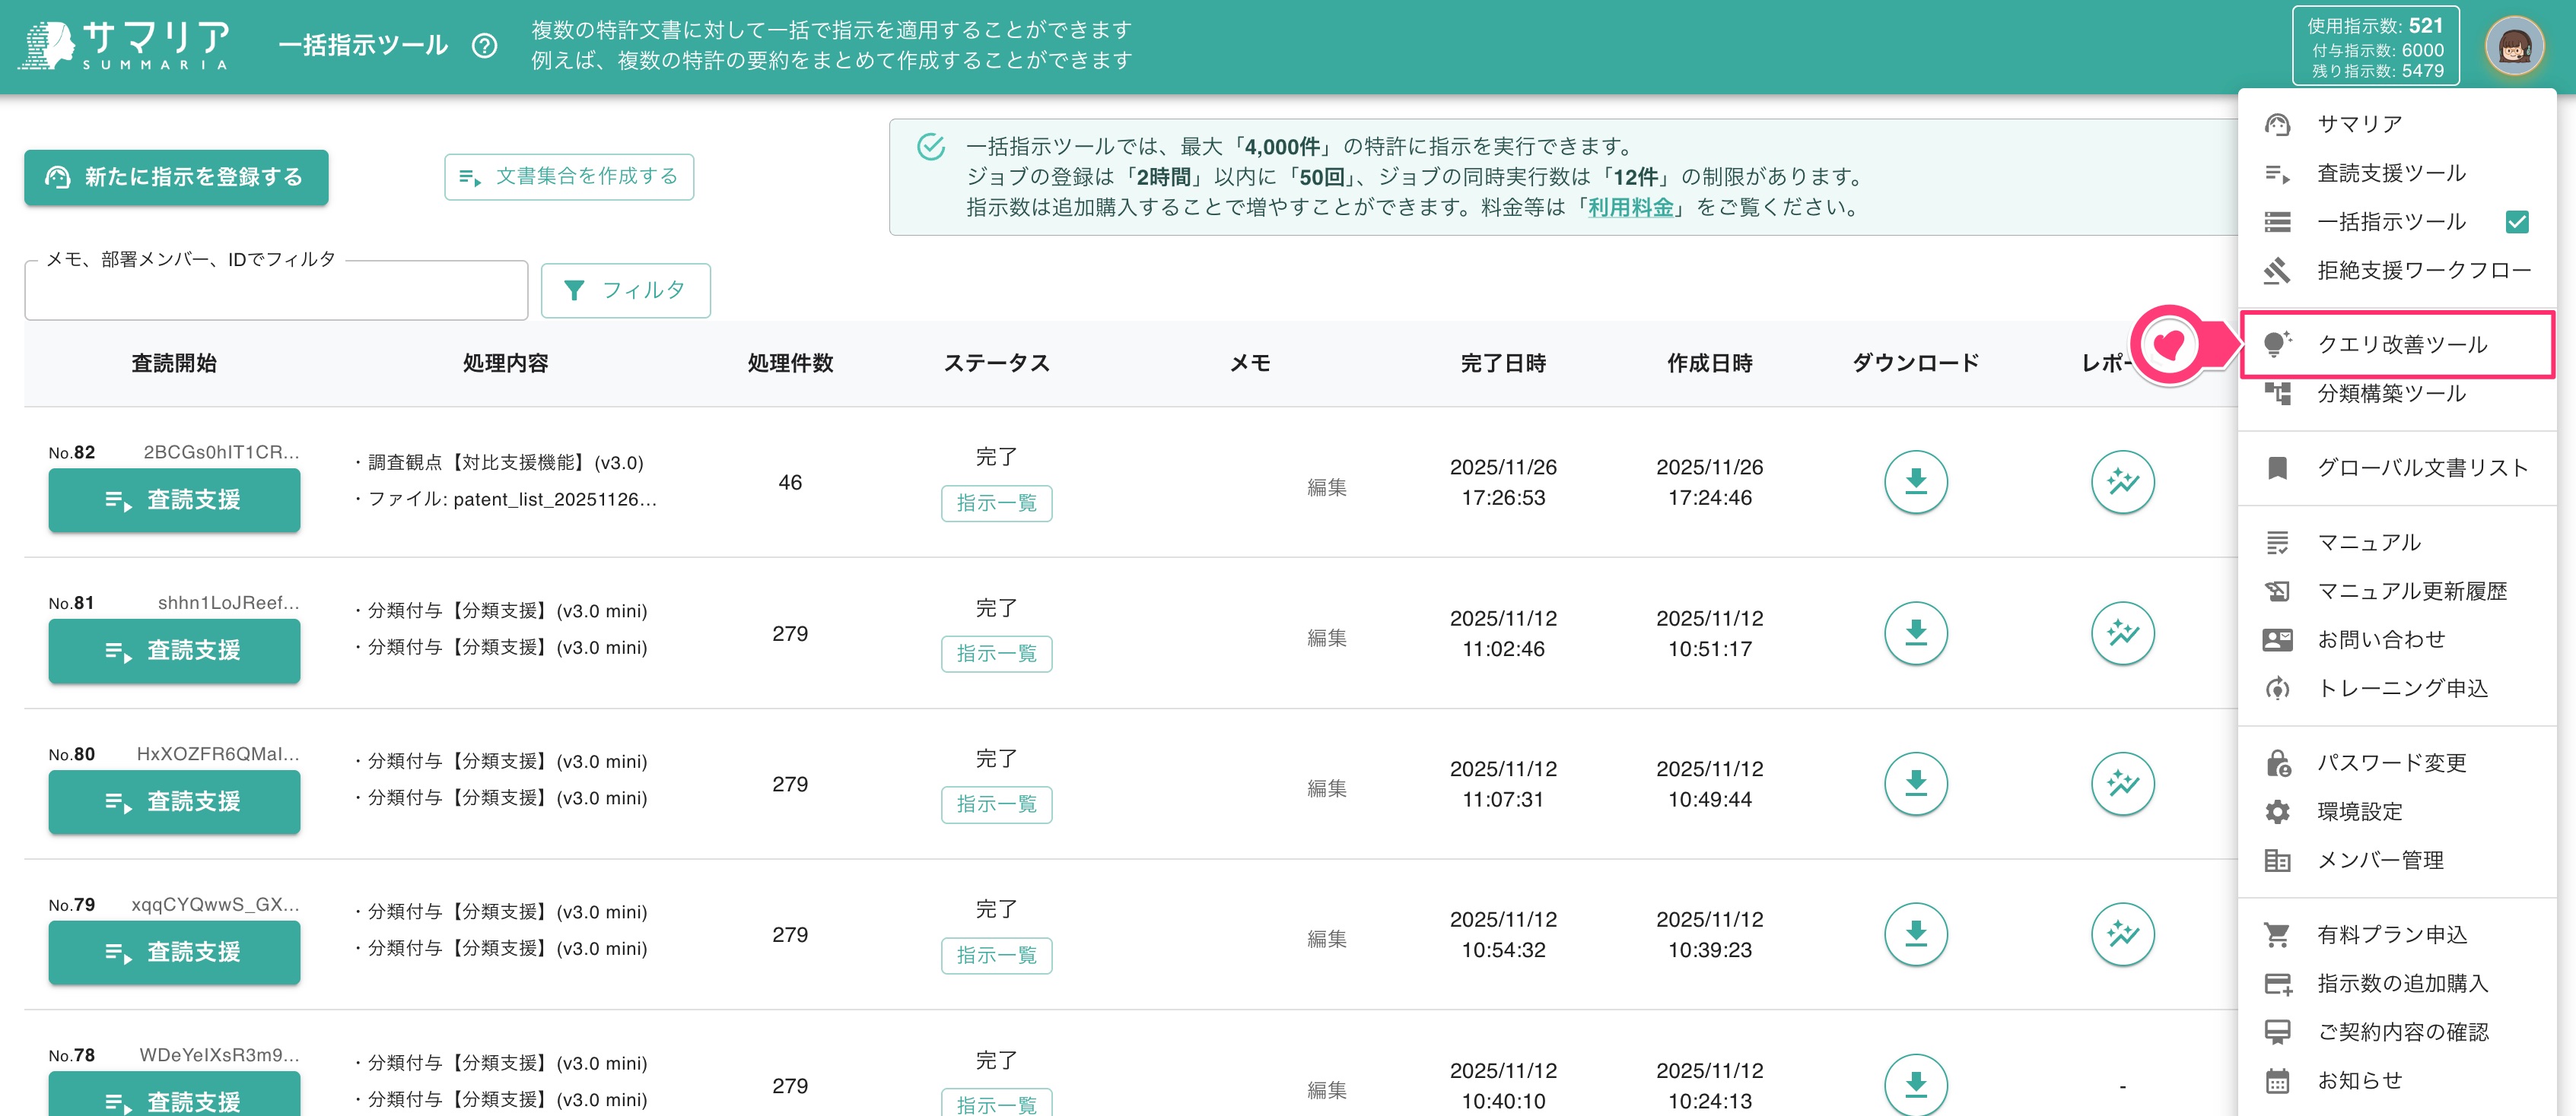Image resolution: width=2576 pixels, height=1116 pixels.
Task: Edit the memo for job No.82
Action: coord(1327,487)
